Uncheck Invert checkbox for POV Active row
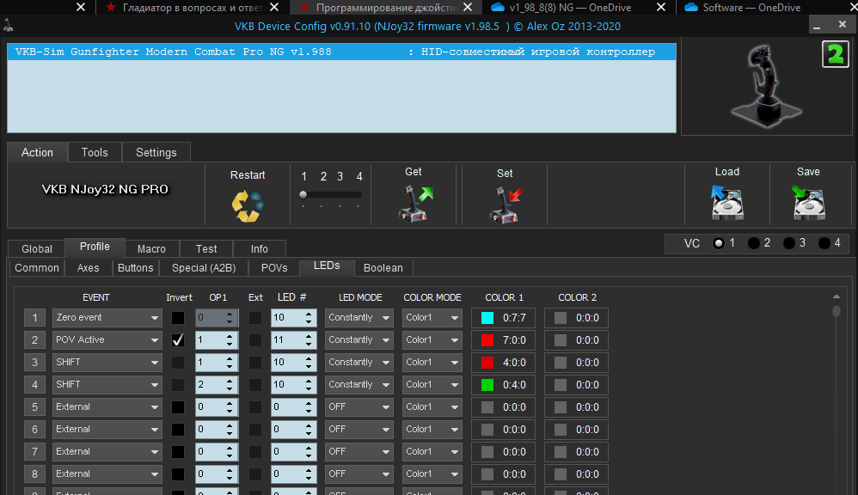 (x=178, y=340)
